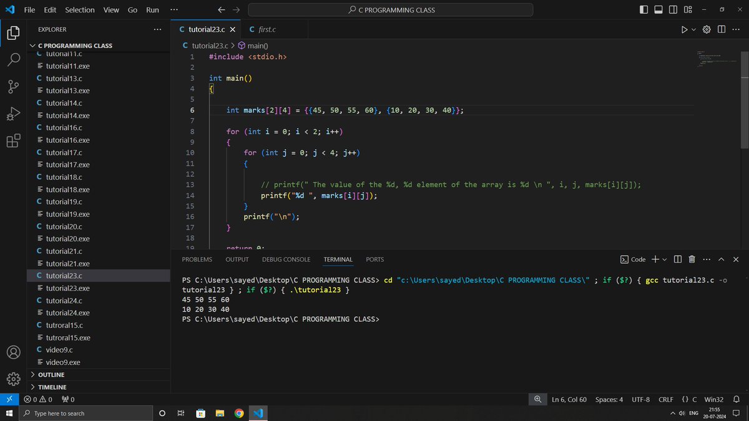749x421 pixels.
Task: Open the OUTPUT panel tab
Action: [x=237, y=259]
